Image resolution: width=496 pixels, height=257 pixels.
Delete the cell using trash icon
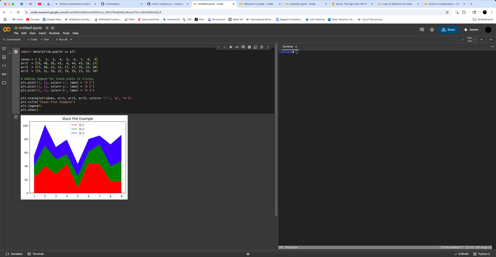click(262, 47)
